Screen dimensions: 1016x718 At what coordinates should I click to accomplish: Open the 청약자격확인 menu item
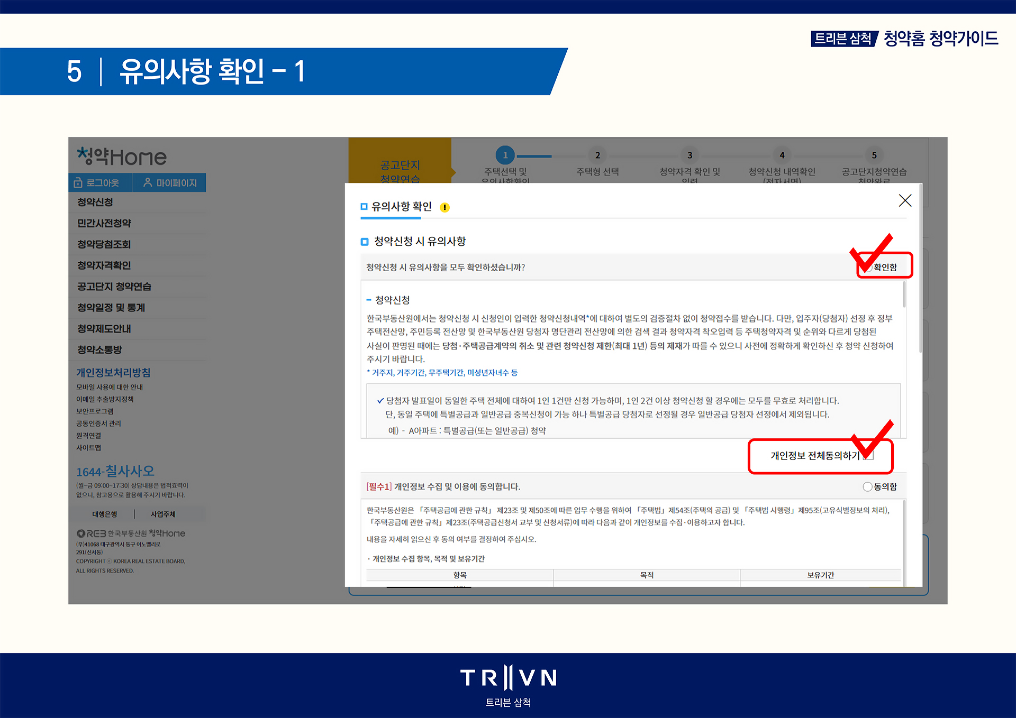coord(104,265)
